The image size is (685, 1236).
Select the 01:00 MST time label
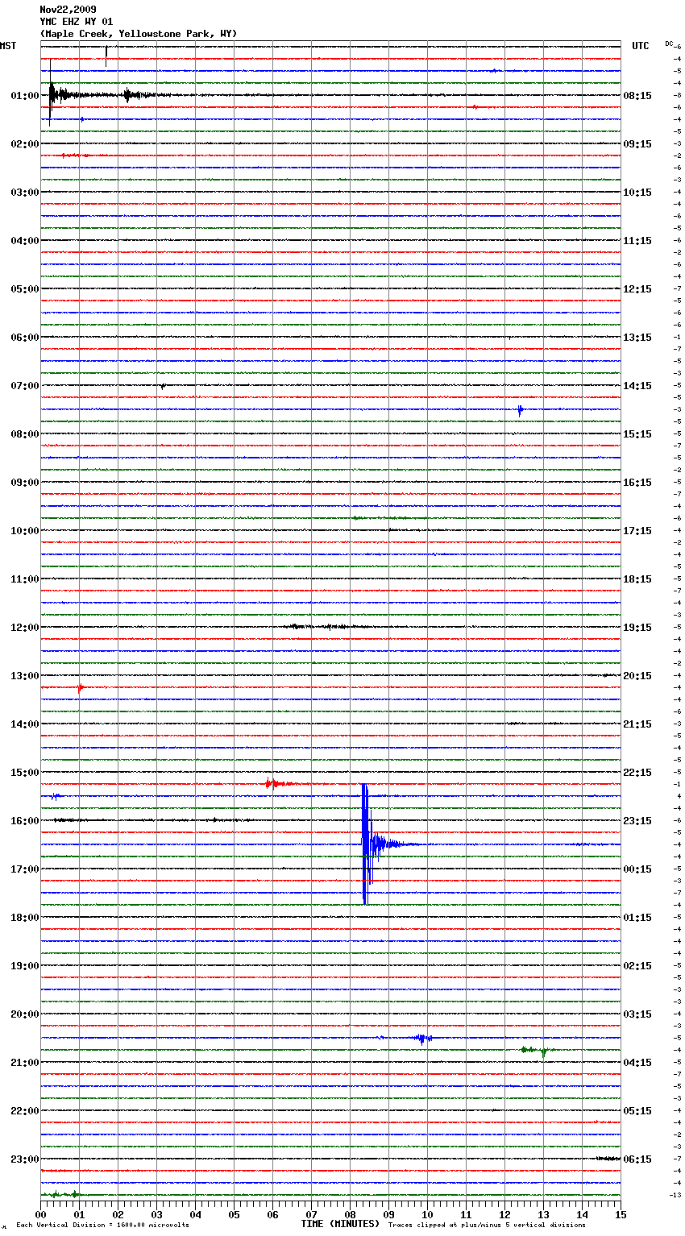(x=24, y=95)
